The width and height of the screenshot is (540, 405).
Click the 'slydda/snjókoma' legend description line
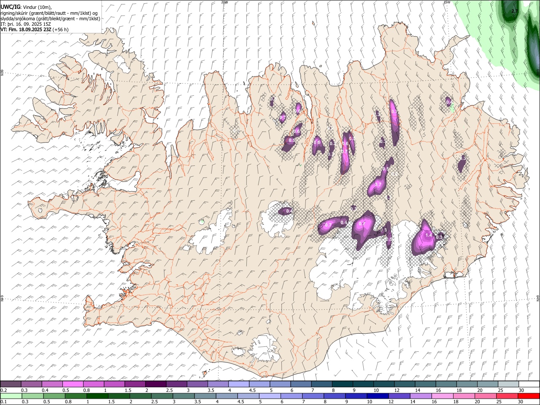click(50, 19)
